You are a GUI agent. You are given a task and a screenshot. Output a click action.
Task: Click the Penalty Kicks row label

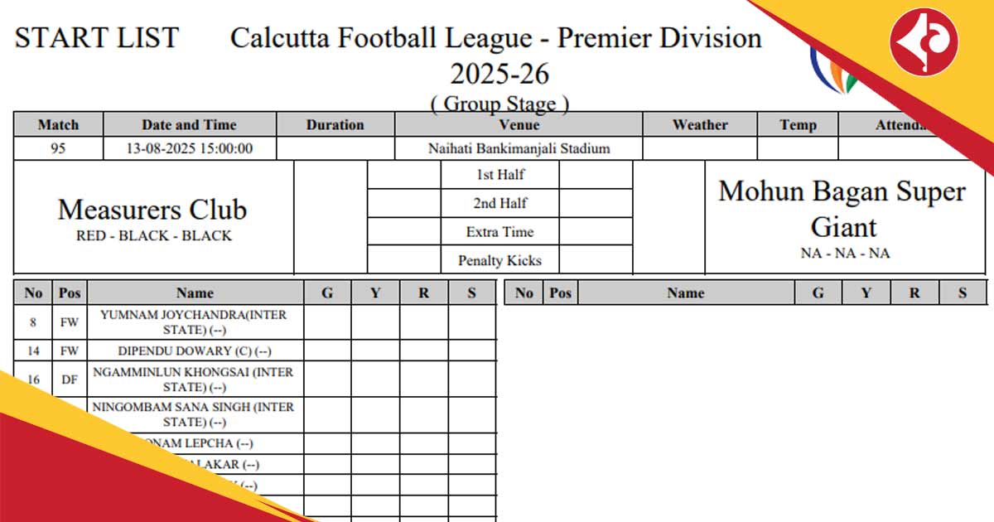pyautogui.click(x=499, y=260)
